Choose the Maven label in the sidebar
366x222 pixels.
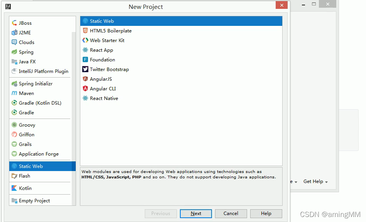coord(26,93)
